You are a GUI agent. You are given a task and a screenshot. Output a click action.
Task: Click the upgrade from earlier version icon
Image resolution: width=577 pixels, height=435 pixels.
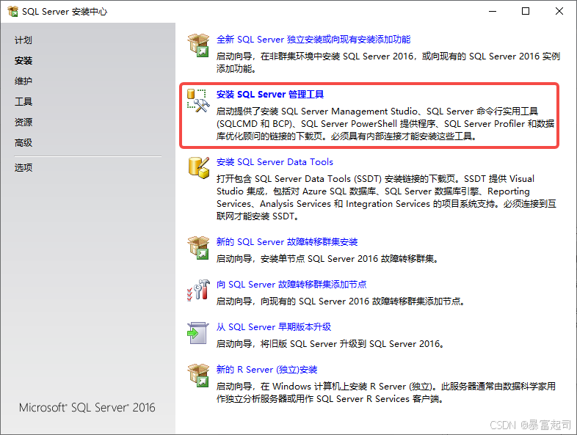pos(198,332)
